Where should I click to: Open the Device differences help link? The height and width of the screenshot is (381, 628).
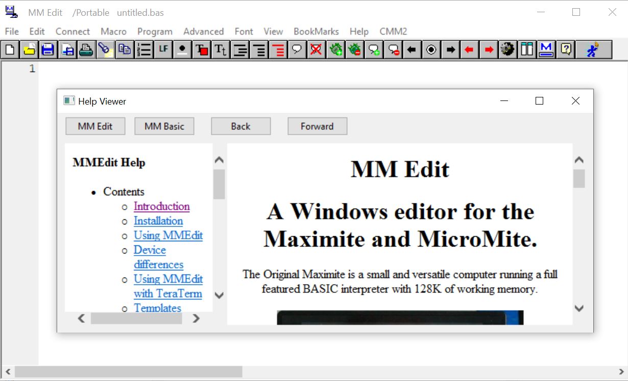point(158,257)
